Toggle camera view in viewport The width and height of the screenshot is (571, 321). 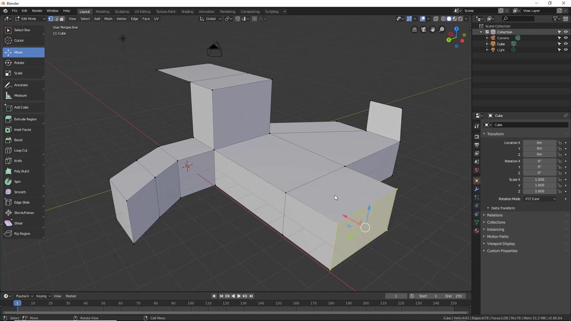[x=423, y=29]
